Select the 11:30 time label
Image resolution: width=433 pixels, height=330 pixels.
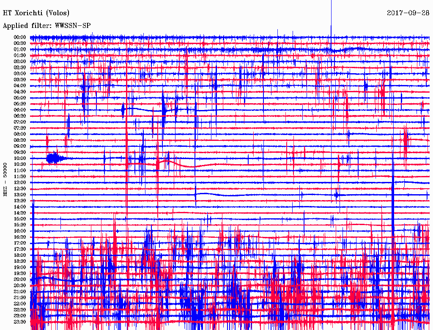(x=20, y=176)
